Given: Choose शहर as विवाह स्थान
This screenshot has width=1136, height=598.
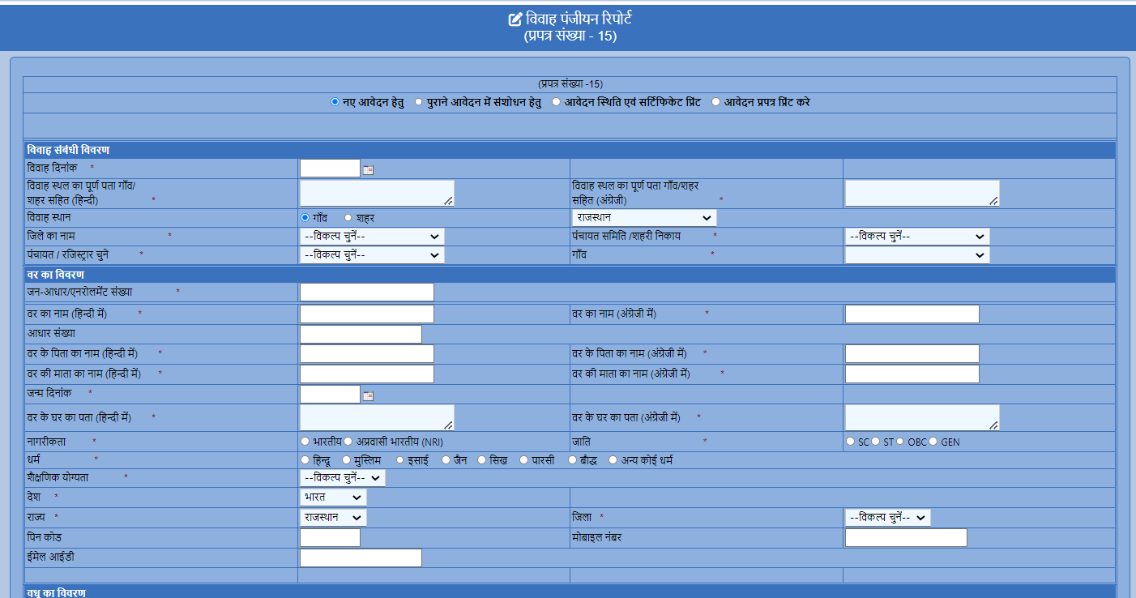Looking at the screenshot, I should 348,218.
